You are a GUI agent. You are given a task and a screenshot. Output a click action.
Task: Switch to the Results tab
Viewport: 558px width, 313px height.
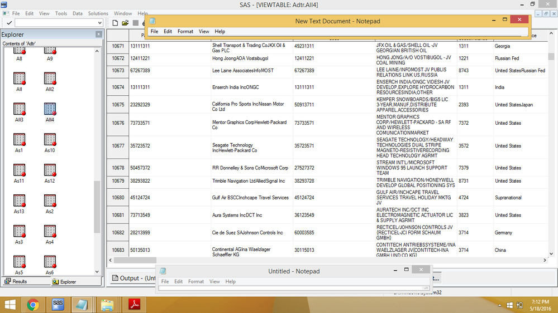click(x=16, y=281)
